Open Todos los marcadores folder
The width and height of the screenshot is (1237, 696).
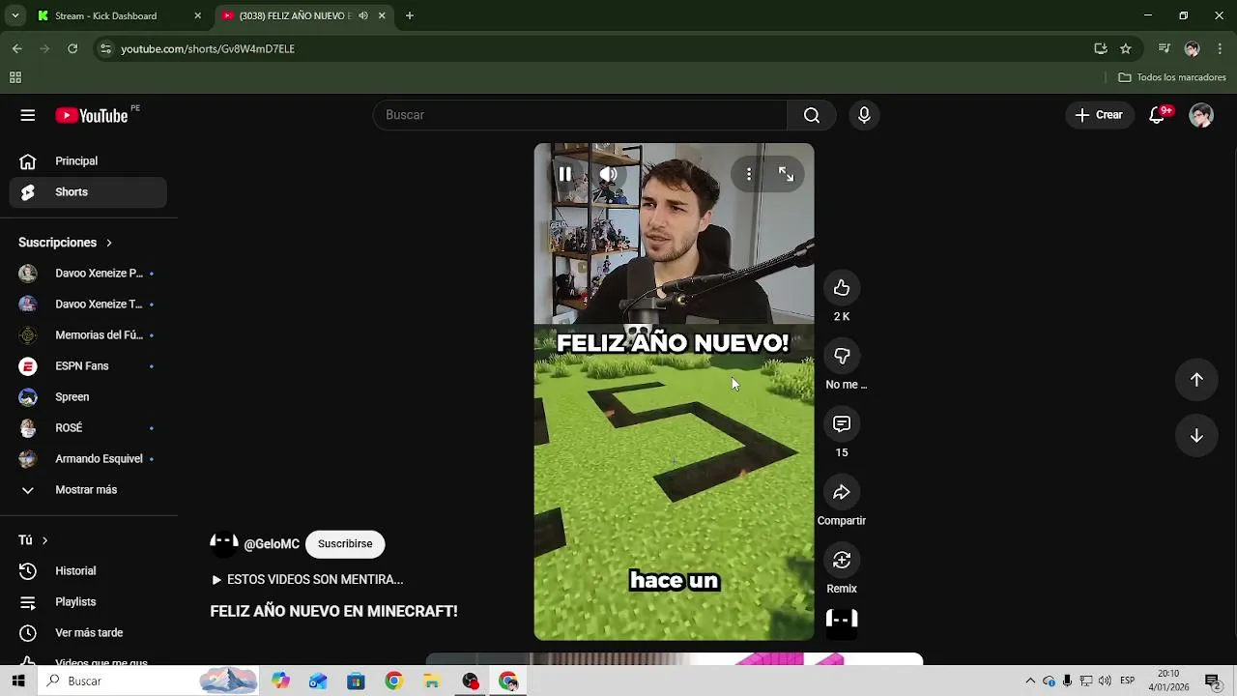[x=1172, y=77]
